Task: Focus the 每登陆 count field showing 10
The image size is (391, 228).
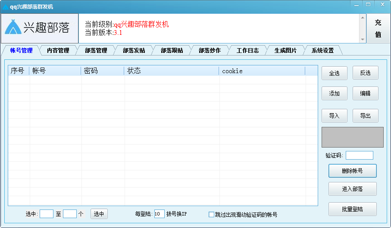Action: (x=159, y=214)
